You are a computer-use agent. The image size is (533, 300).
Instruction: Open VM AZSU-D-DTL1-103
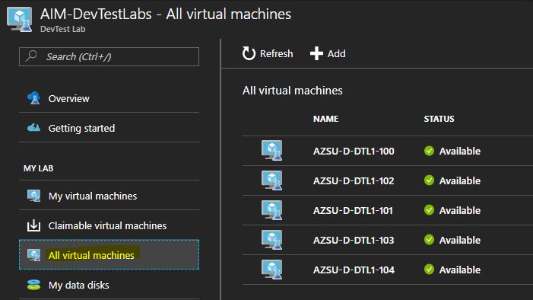(x=354, y=240)
